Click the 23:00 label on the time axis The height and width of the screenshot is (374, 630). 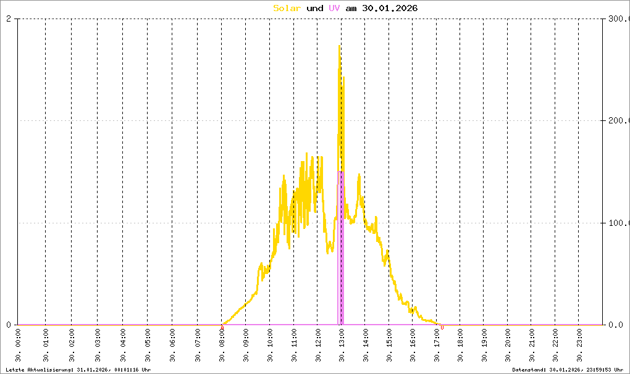tap(578, 340)
